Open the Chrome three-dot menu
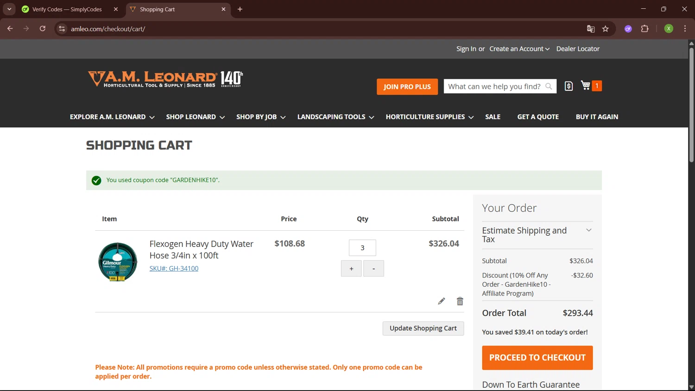Screen dimensions: 695x391 point(685,29)
